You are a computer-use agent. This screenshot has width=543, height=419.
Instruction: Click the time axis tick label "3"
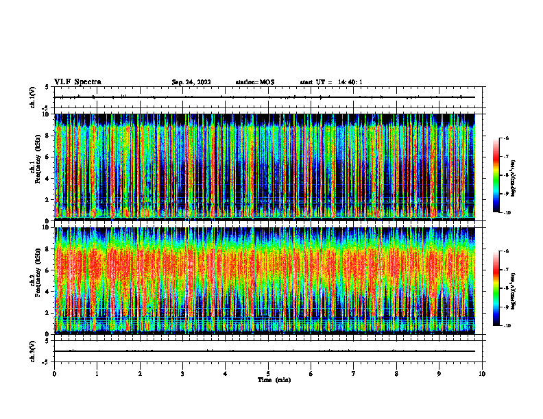[x=182, y=374]
